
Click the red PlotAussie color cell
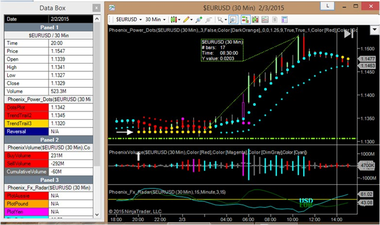pos(27,196)
